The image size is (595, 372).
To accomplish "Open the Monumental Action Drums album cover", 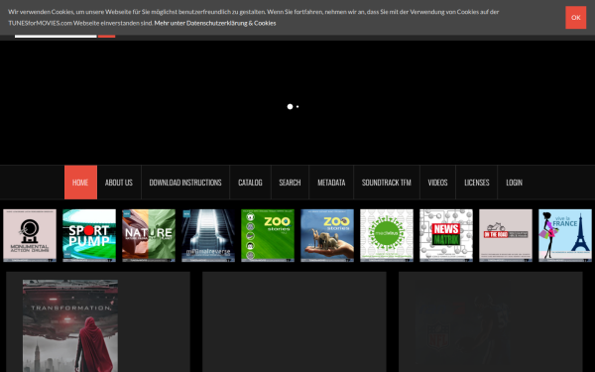I will tap(30, 235).
